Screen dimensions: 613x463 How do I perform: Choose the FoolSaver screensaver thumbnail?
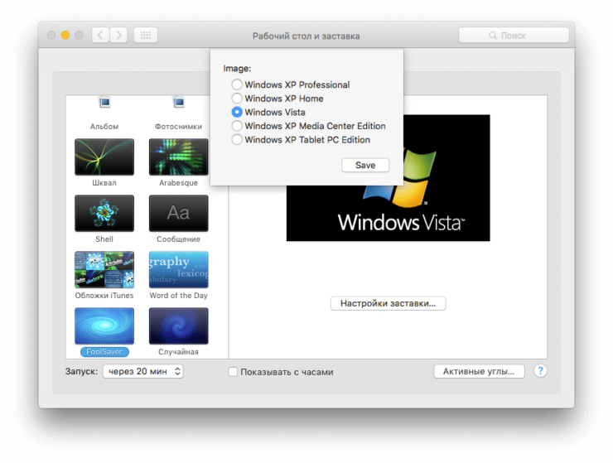point(104,326)
